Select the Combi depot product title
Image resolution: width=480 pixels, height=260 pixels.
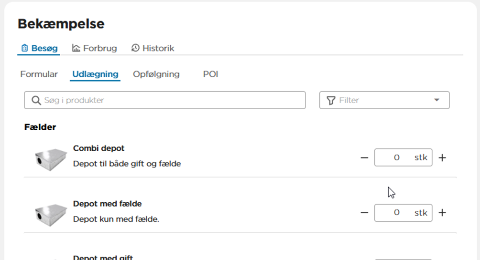pos(98,148)
